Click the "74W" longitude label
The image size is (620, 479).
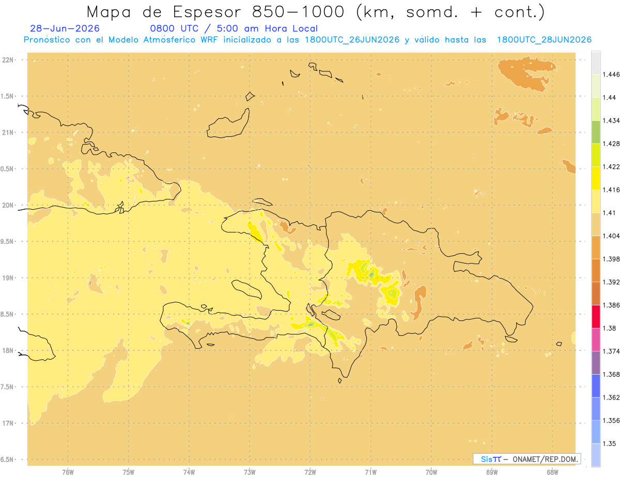coord(189,472)
